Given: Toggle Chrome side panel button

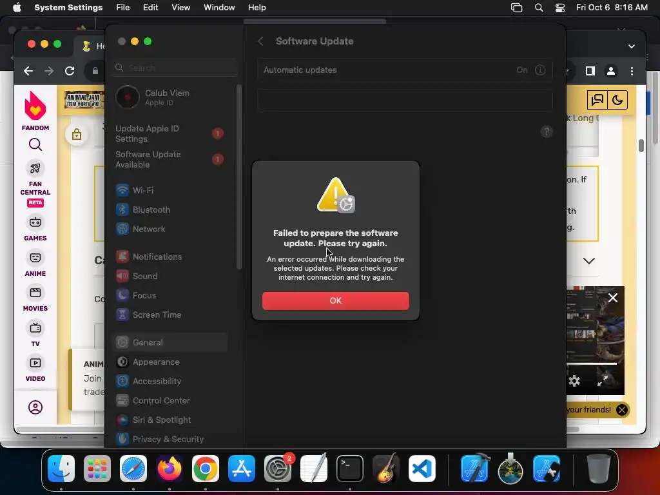Looking at the screenshot, I should 590,71.
